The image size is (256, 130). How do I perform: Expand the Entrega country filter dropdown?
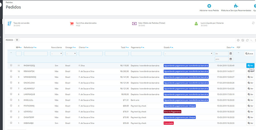71,54
